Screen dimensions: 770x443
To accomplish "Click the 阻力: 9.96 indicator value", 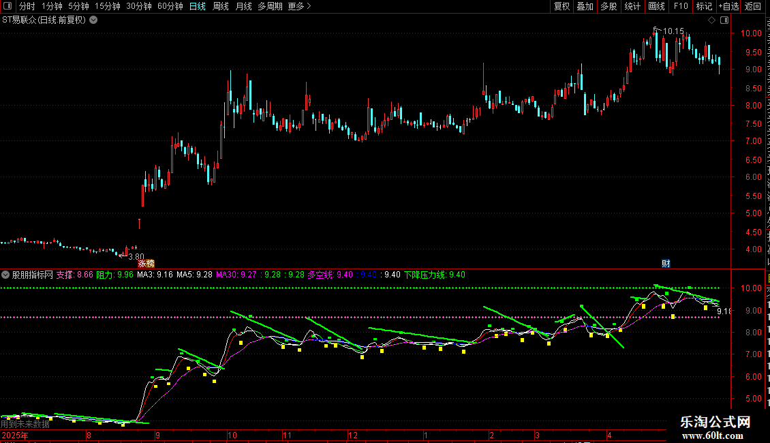I will pos(114,275).
